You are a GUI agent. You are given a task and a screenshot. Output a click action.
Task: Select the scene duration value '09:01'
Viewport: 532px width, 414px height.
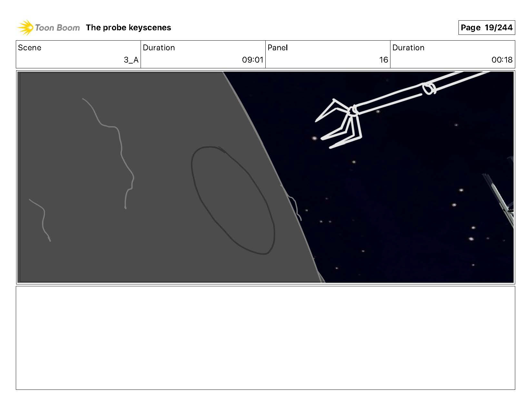tap(253, 60)
